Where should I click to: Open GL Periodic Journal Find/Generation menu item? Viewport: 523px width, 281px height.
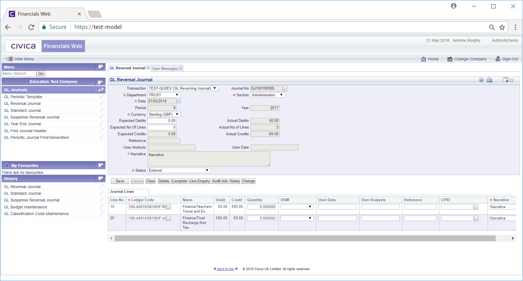tap(36, 137)
